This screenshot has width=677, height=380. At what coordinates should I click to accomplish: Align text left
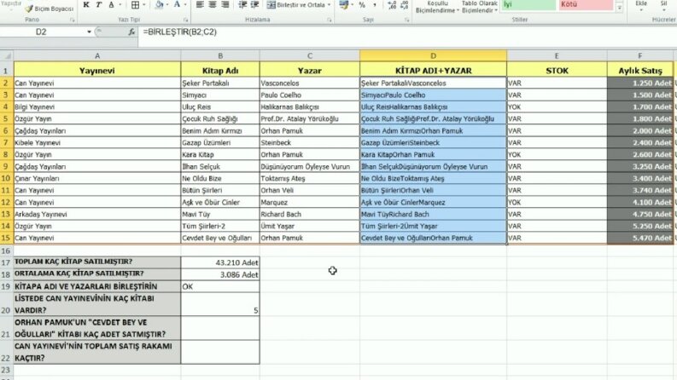pyautogui.click(x=200, y=5)
